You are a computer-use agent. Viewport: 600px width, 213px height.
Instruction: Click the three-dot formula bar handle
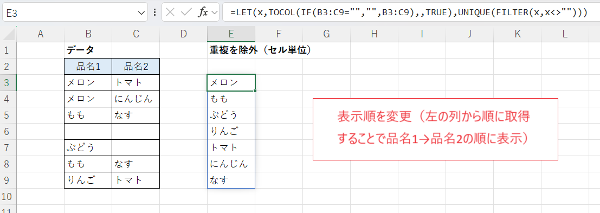(x=154, y=12)
